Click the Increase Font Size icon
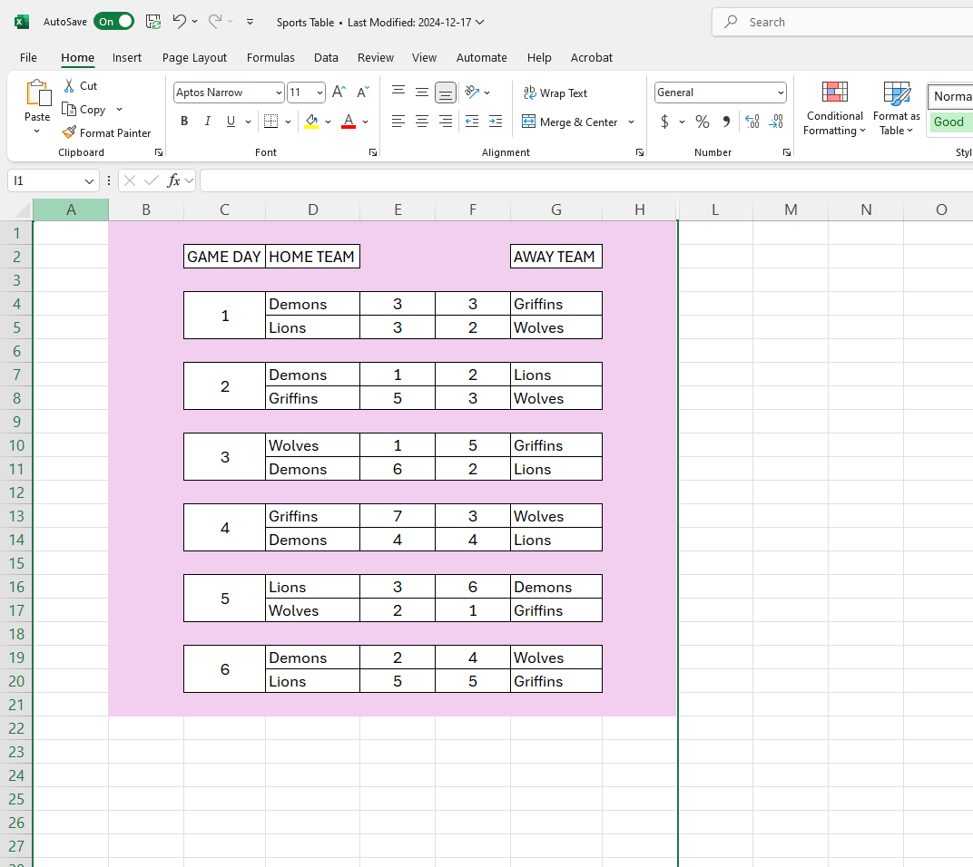 (339, 93)
